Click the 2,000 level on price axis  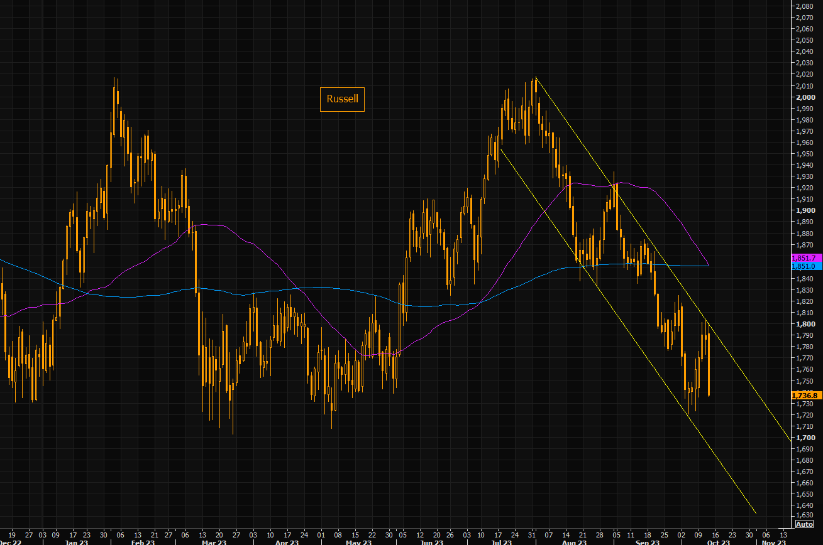[x=805, y=97]
